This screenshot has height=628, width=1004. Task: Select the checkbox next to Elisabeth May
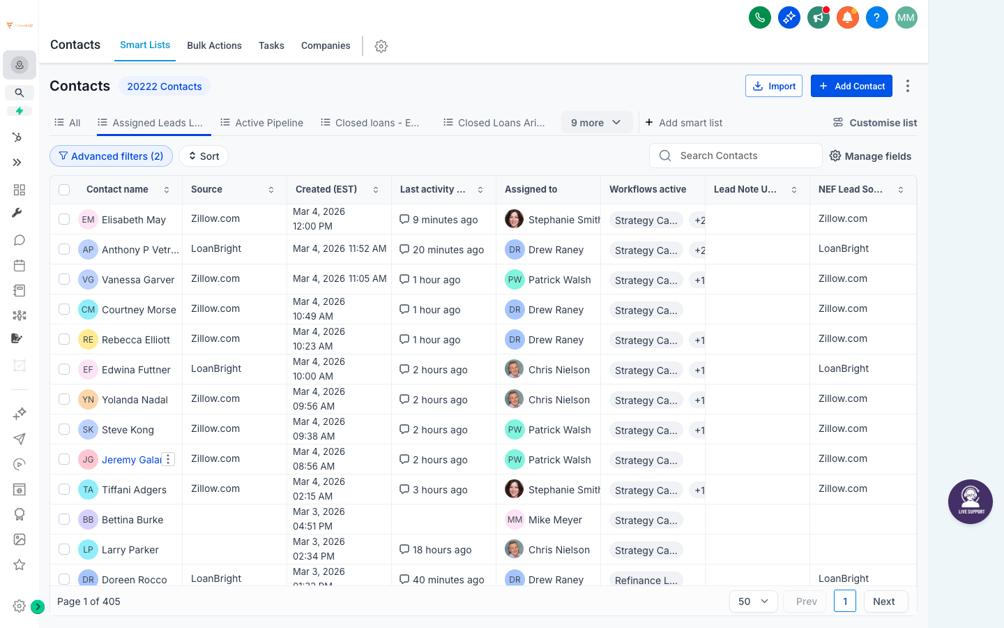63,218
